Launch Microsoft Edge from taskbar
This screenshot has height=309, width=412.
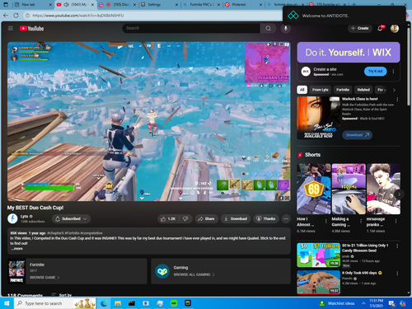point(104,303)
